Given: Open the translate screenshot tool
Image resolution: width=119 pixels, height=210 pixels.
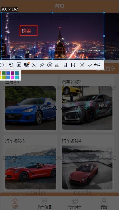Looking at the screenshot, I should (27, 65).
